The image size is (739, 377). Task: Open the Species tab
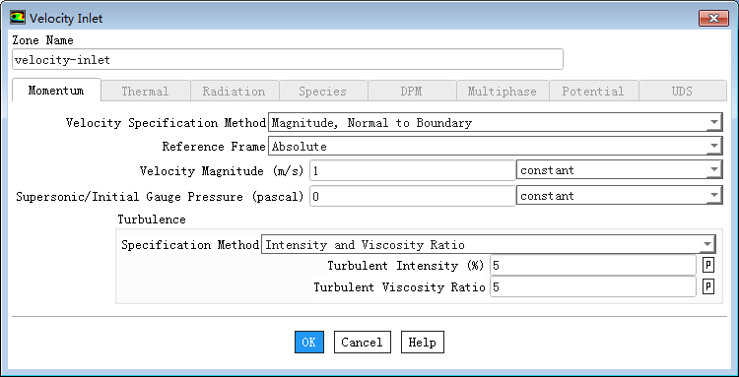323,91
